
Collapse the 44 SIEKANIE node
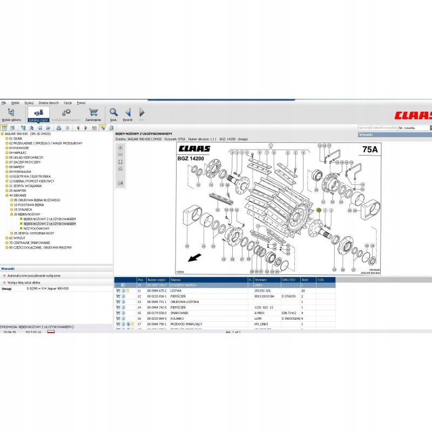7,195
